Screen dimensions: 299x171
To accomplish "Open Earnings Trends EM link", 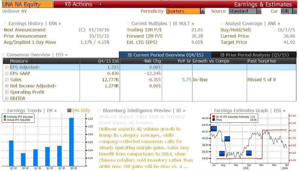I will (x=32, y=110).
